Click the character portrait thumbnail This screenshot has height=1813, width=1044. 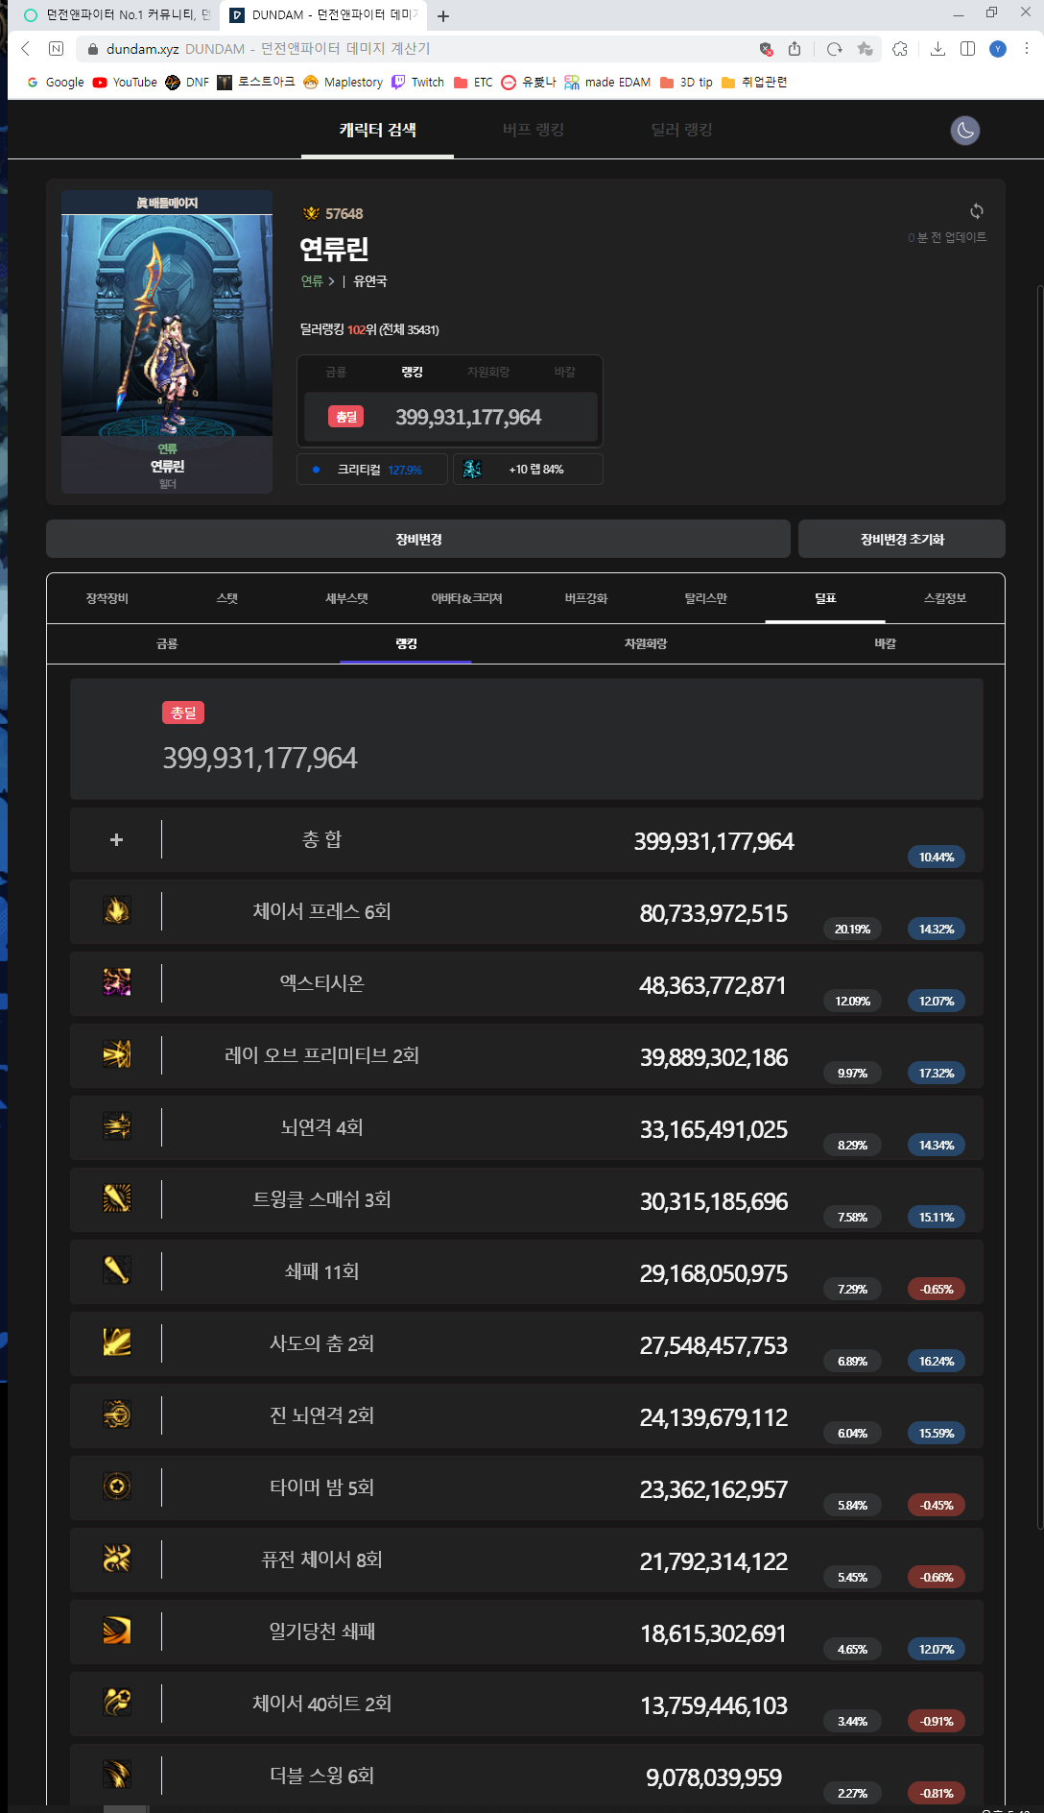[167, 342]
